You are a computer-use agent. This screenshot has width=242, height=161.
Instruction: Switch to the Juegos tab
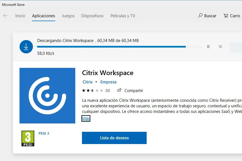(x=68, y=16)
